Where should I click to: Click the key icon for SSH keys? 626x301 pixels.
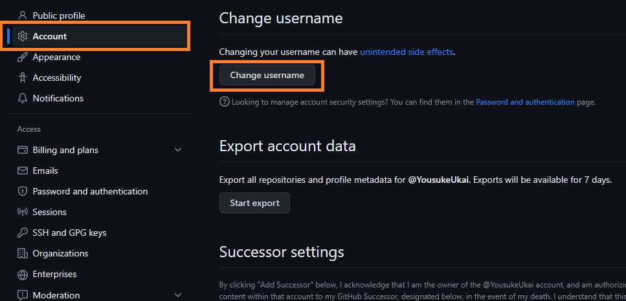pos(23,233)
